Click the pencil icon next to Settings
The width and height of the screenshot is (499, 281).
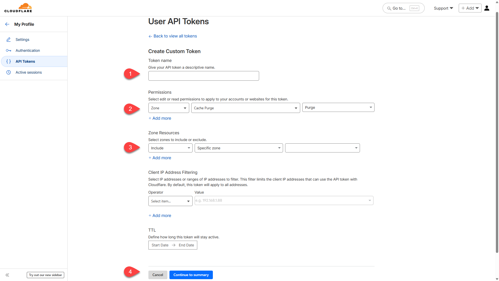coord(9,40)
